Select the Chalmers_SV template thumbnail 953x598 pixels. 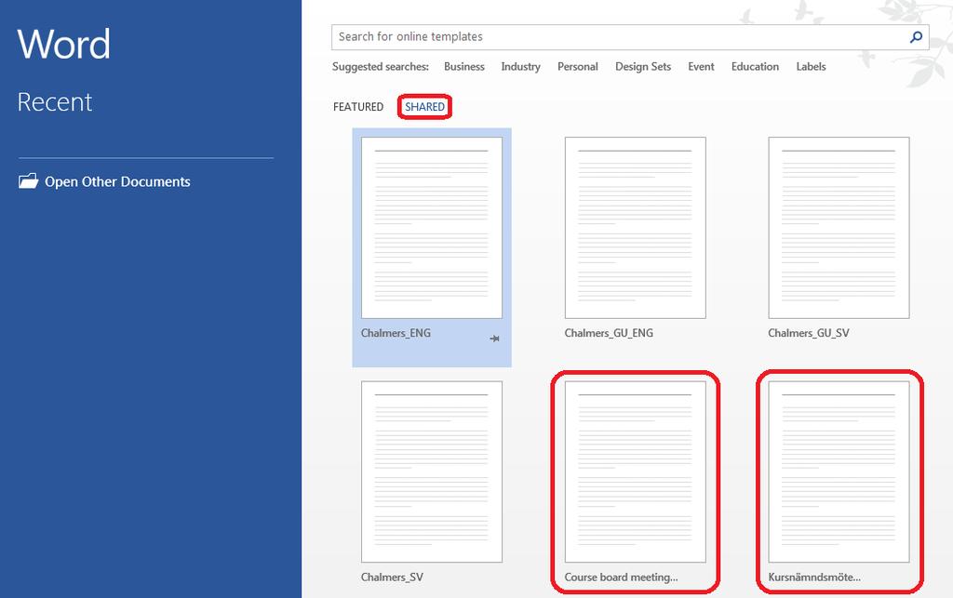pos(432,472)
